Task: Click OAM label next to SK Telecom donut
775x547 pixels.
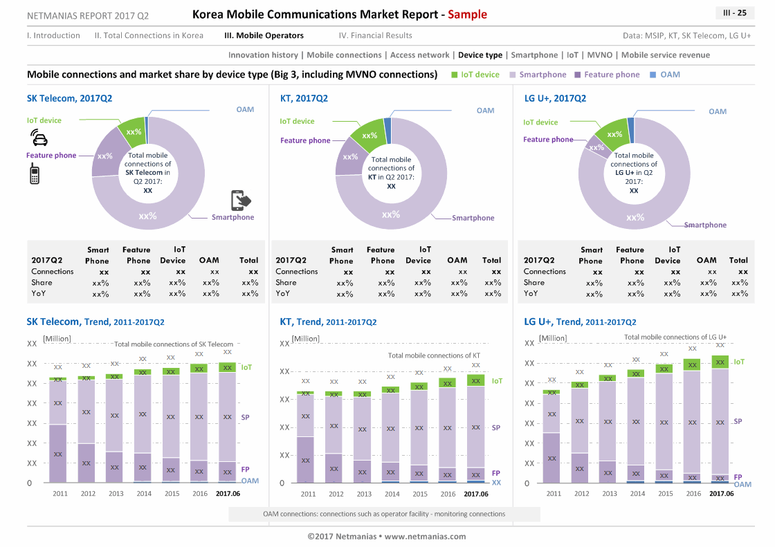Action: point(245,109)
